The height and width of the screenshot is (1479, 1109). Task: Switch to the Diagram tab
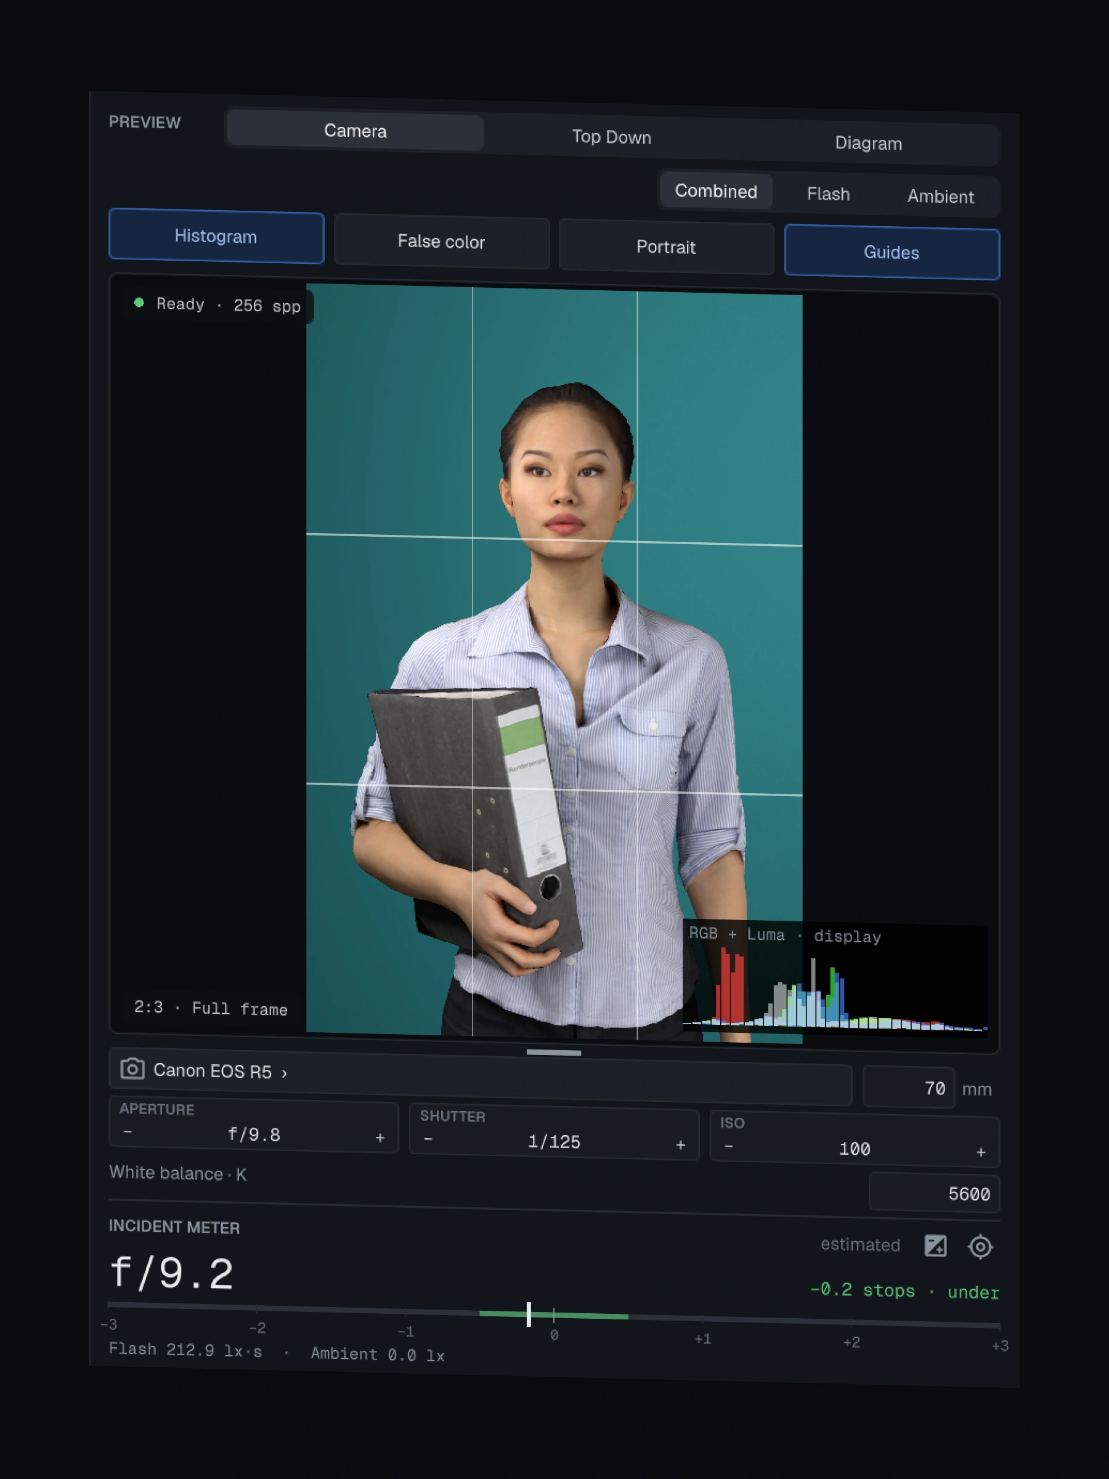[x=868, y=143]
